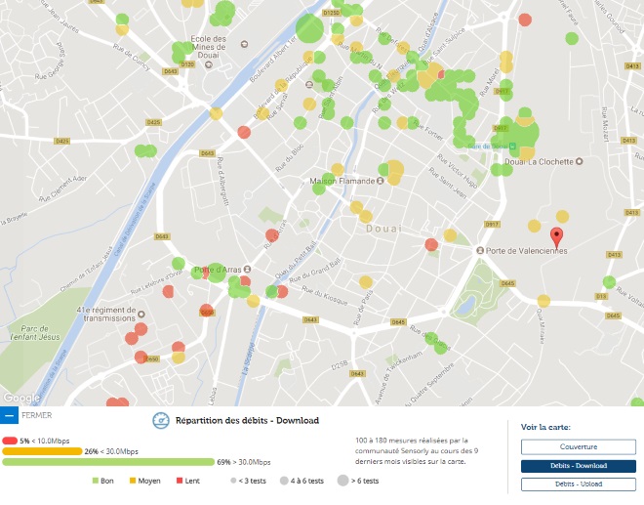This screenshot has width=644, height=505.
Task: Click the speedometer icon beside Répartition des débits
Action: coord(161,421)
